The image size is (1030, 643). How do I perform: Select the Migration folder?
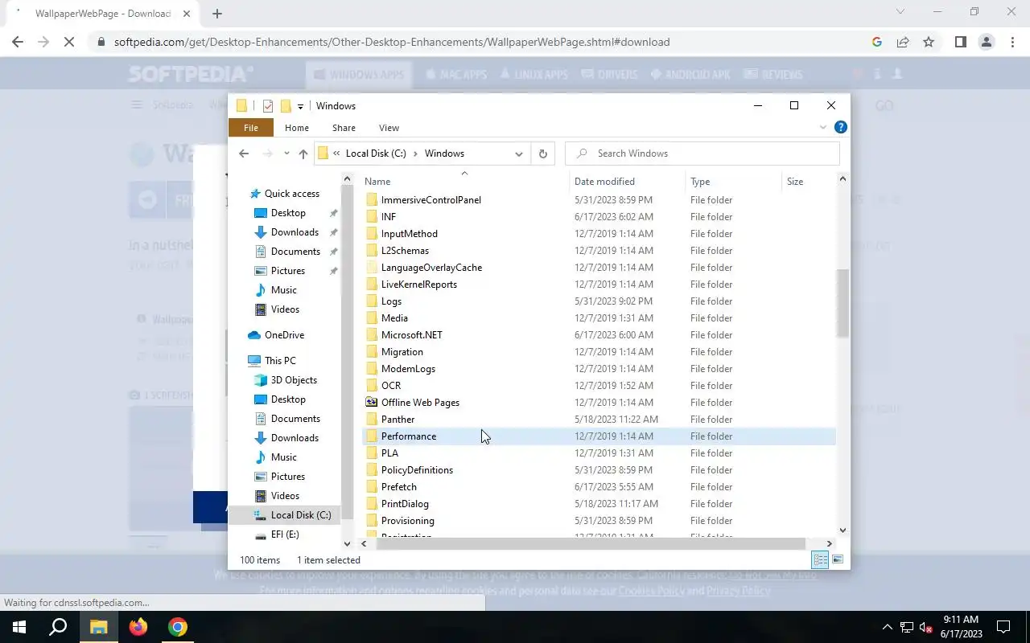coord(402,352)
